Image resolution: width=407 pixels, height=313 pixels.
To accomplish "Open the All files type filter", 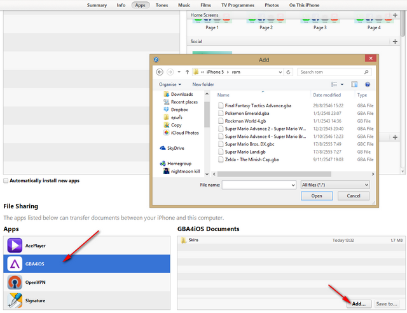I will tap(335, 185).
